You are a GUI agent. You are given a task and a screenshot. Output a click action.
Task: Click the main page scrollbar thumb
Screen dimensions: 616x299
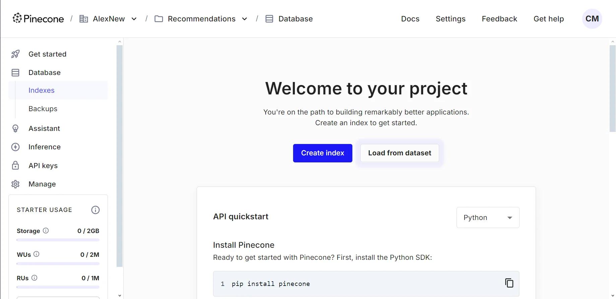pos(613,89)
